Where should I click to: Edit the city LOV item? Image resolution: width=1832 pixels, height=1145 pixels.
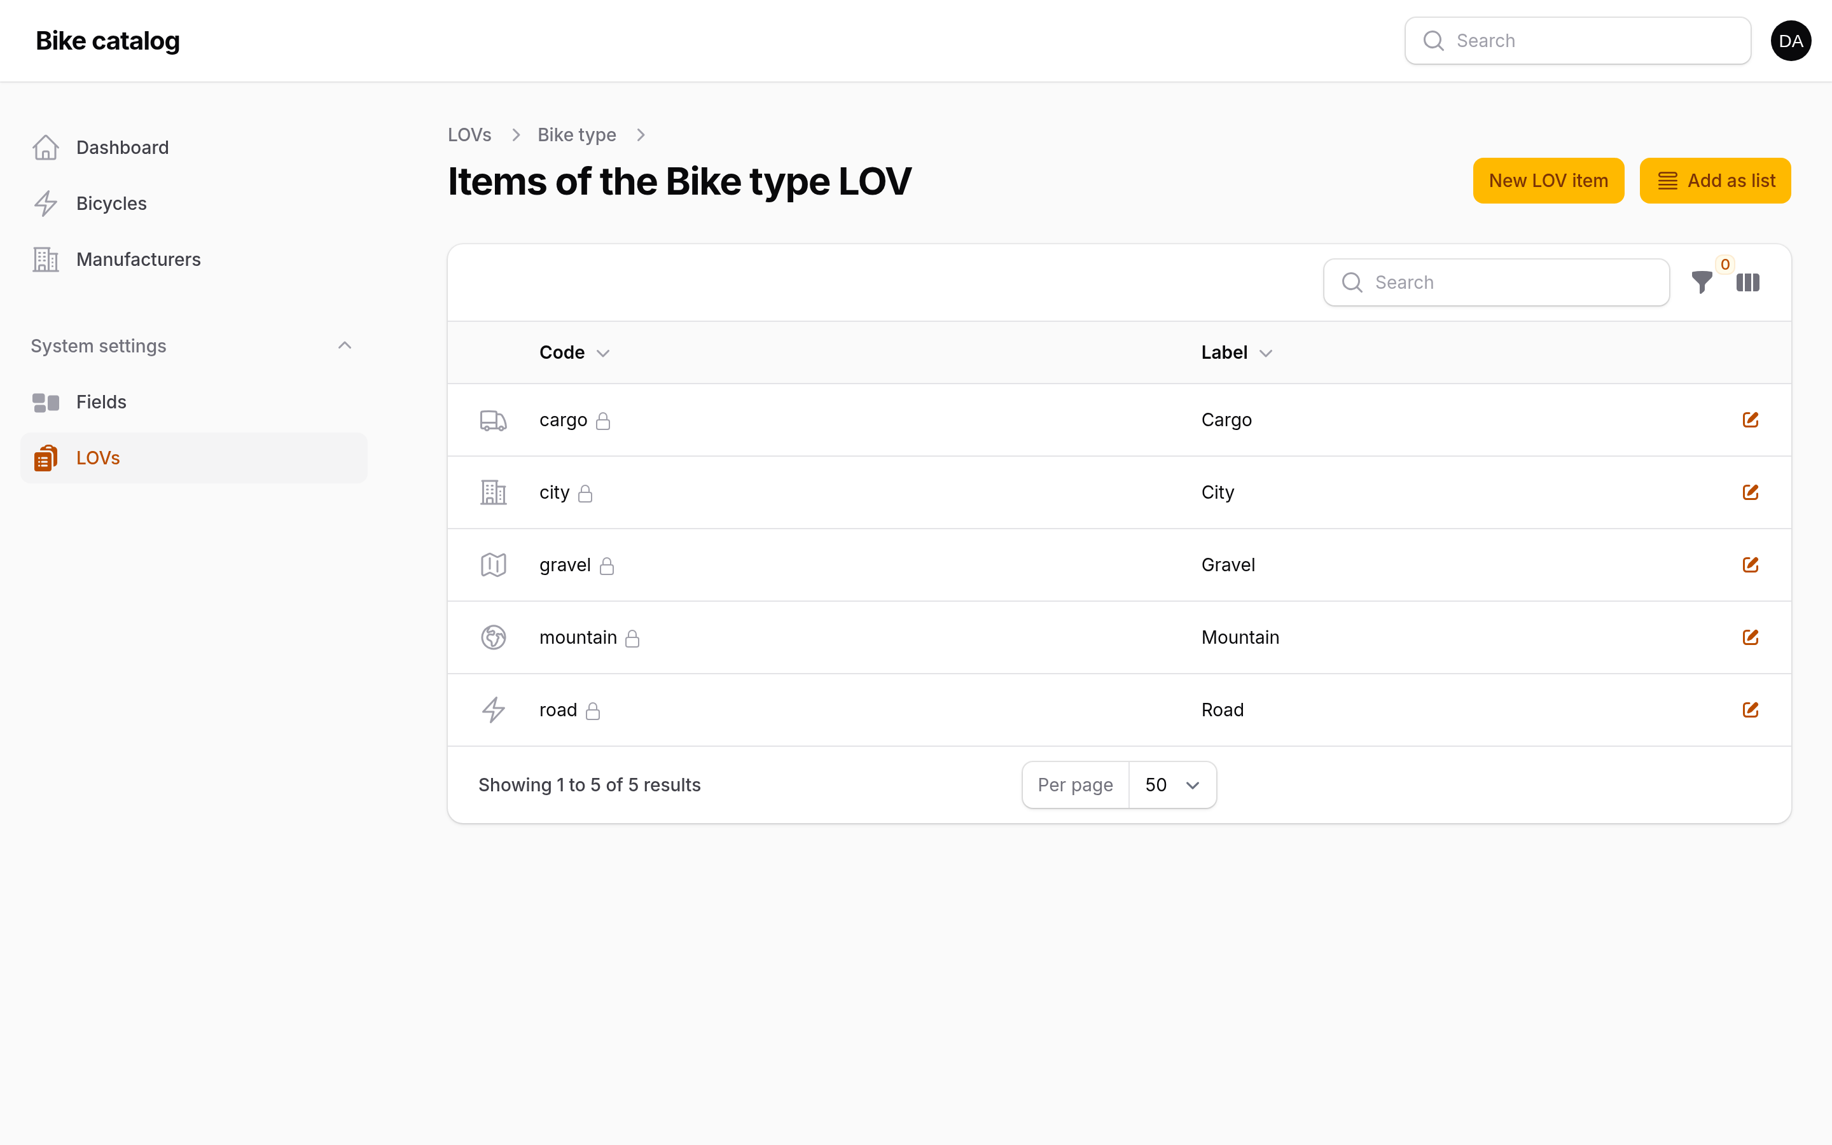(x=1750, y=492)
